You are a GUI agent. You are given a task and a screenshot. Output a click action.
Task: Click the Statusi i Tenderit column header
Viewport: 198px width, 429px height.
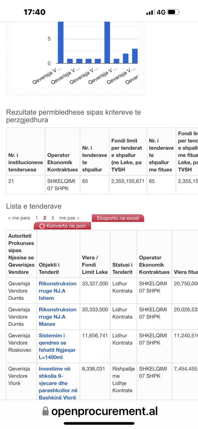click(x=122, y=268)
